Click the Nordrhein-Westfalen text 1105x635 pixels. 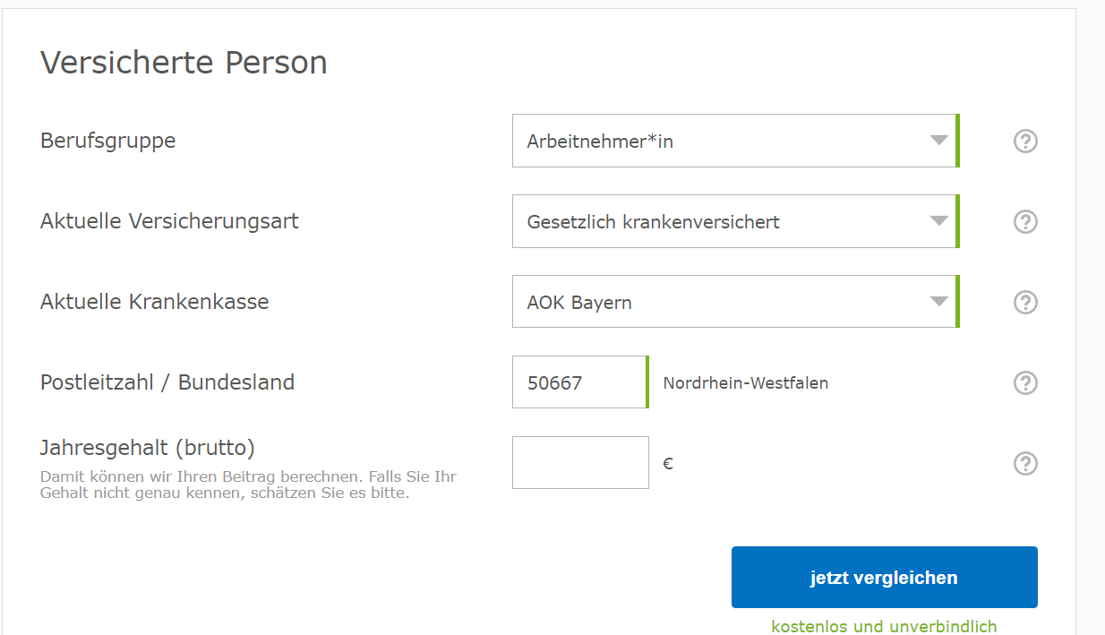(746, 383)
